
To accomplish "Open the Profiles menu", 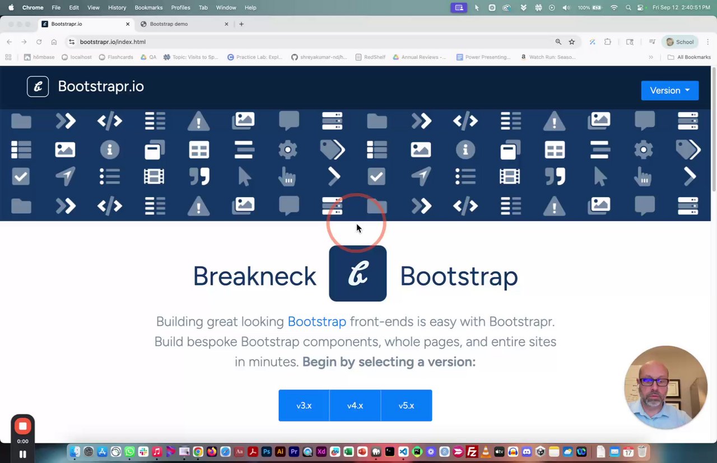I will (180, 8).
